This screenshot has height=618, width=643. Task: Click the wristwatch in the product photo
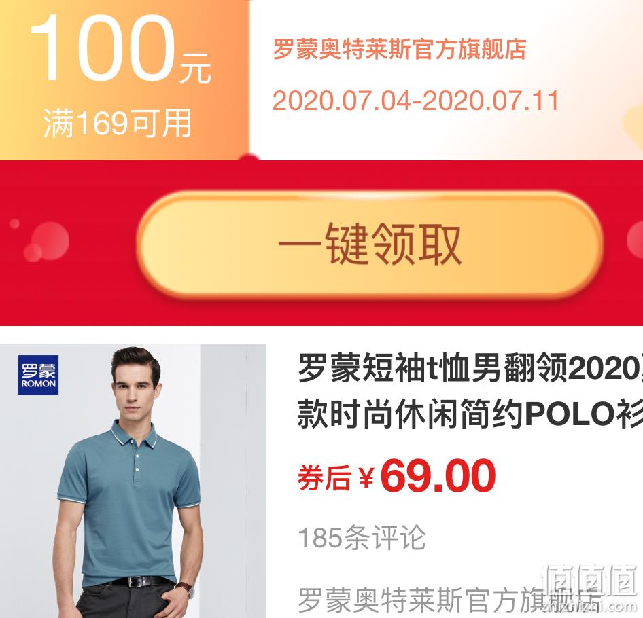[188, 589]
